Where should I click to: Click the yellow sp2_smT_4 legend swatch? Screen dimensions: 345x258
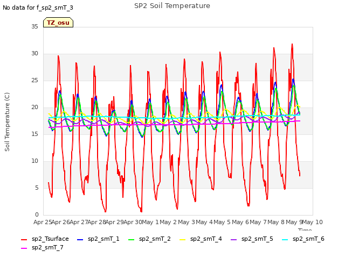pyautogui.click(x=182, y=240)
